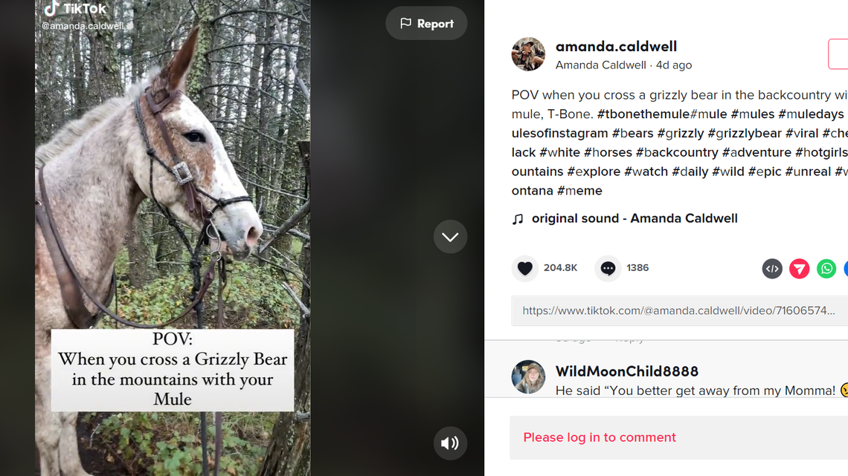Click the TikTok logo in the corner
The image size is (848, 476).
pos(75,9)
